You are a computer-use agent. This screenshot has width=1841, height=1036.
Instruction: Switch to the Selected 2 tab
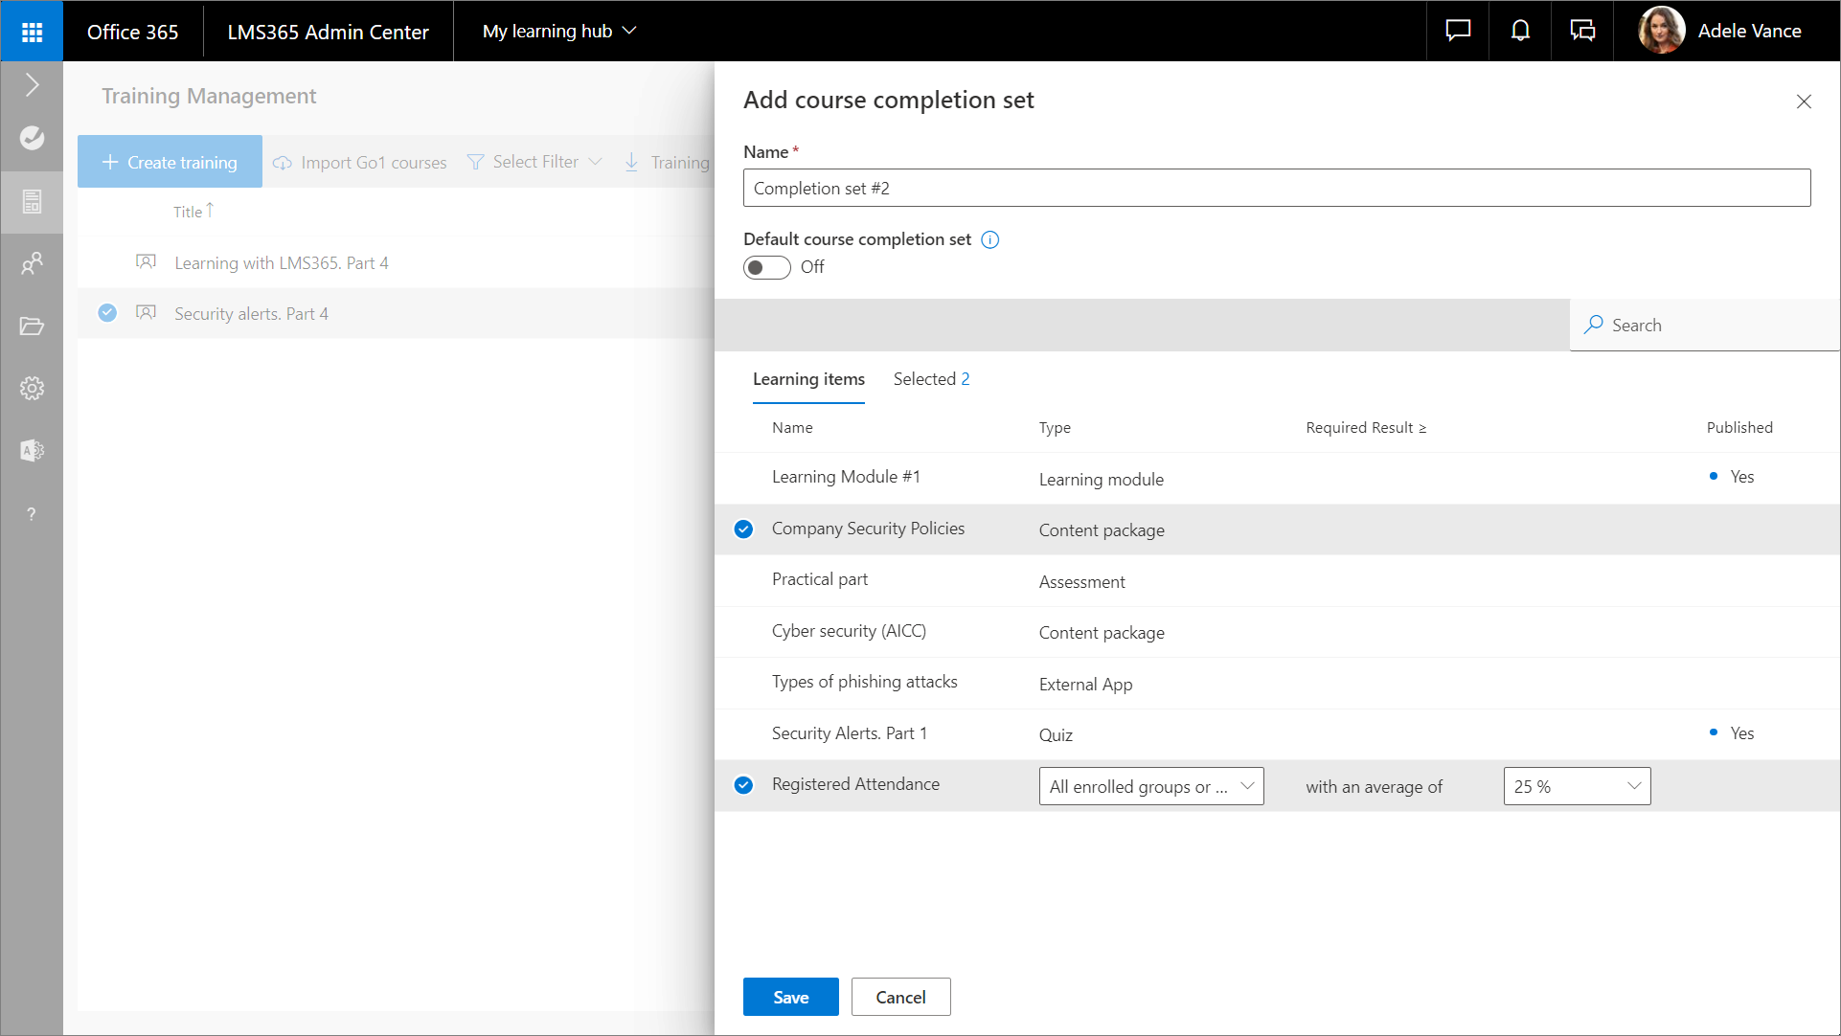tap(931, 379)
